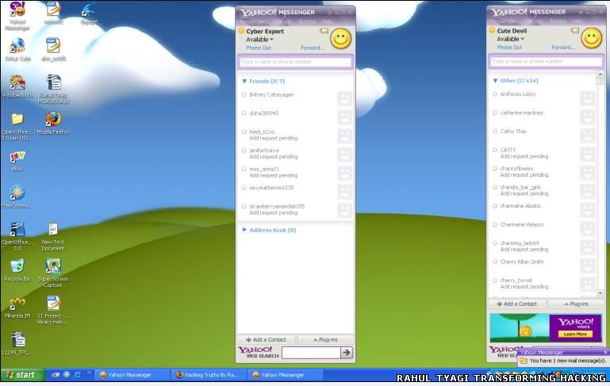Open the OpenOffice 3.0 (en-US) folder icon
610x386 pixels.
coord(17,126)
